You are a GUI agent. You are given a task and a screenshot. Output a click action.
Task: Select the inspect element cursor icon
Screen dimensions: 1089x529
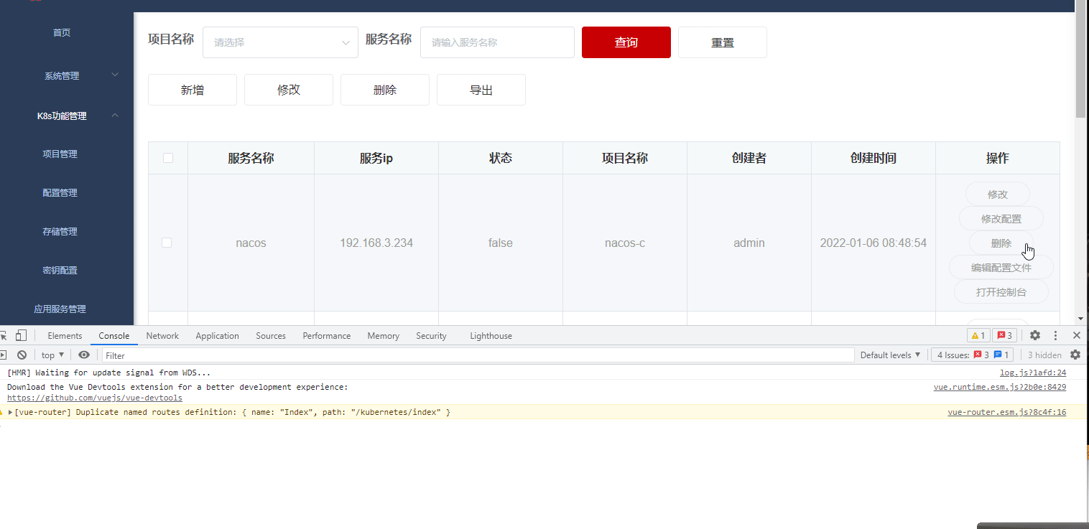3,335
